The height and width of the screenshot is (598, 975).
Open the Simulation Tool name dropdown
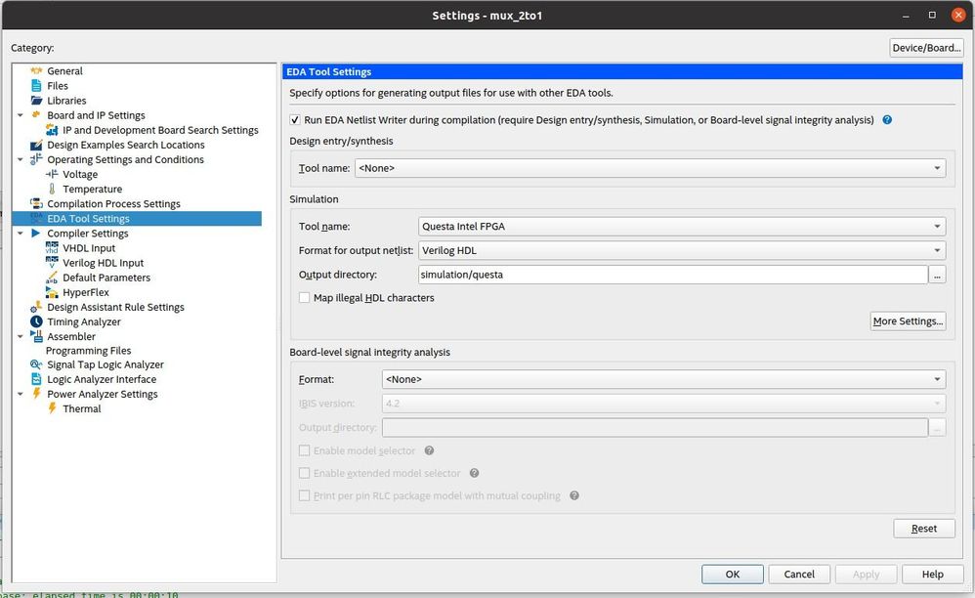point(681,227)
